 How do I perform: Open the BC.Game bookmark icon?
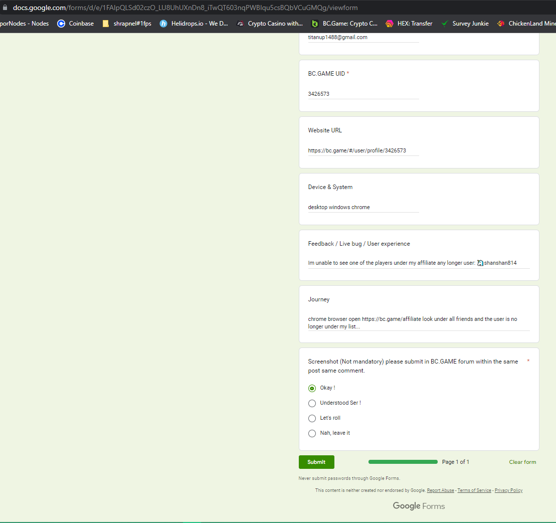(x=315, y=24)
